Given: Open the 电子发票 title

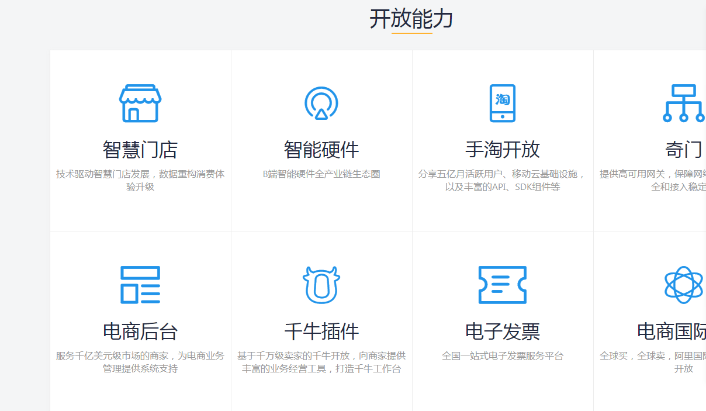Looking at the screenshot, I should coord(503,331).
